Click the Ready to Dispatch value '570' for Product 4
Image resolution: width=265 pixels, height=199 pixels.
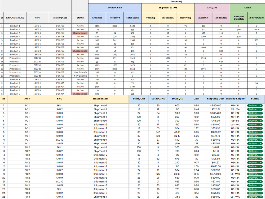239,37
